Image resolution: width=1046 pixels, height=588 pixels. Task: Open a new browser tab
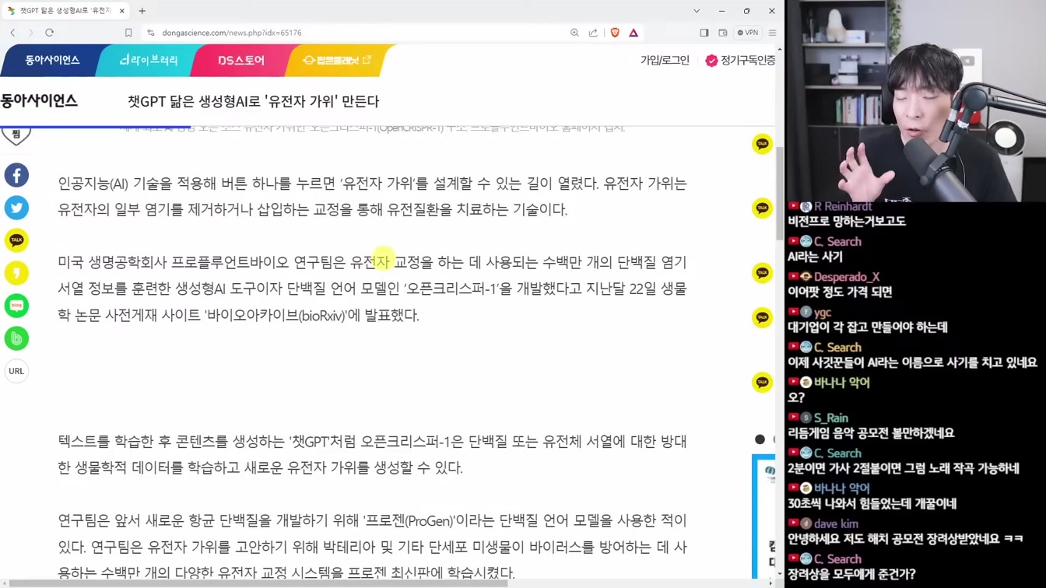pos(142,11)
